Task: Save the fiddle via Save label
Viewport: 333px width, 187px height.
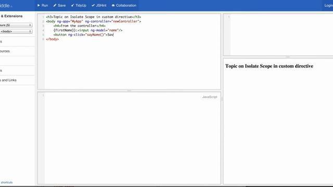Action: point(61,6)
